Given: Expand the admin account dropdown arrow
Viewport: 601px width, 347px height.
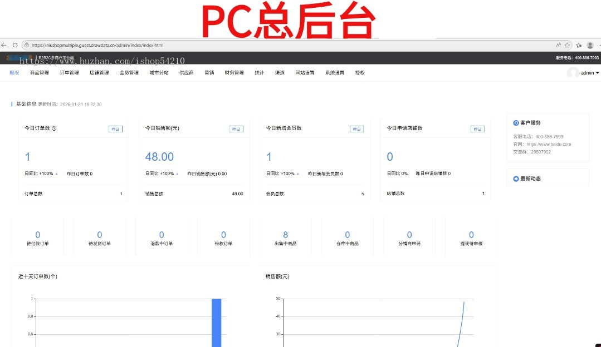Looking at the screenshot, I should tap(597, 73).
